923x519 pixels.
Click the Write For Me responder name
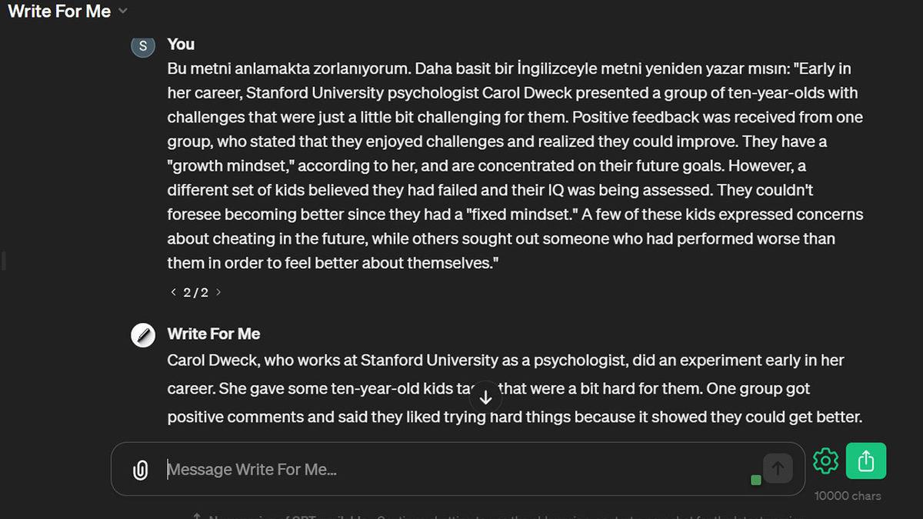pos(214,334)
